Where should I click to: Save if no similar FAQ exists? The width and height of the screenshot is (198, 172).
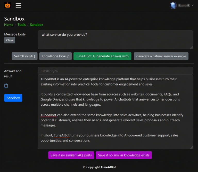click(x=71, y=155)
